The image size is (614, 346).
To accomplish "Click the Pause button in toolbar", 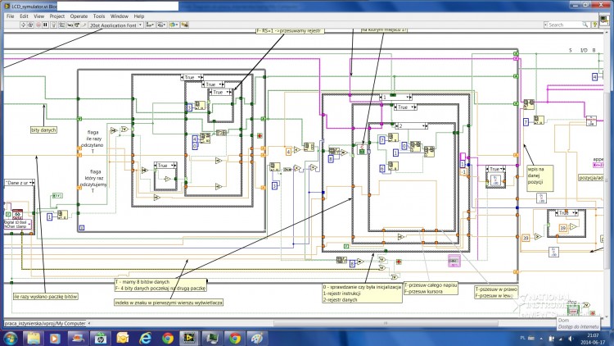I will [45, 25].
